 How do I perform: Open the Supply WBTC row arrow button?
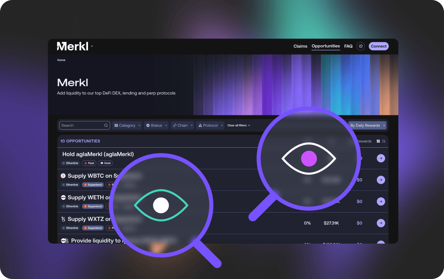coord(381,180)
